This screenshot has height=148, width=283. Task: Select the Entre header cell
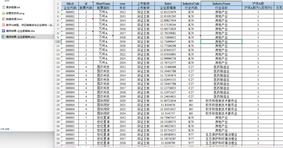tap(168, 4)
